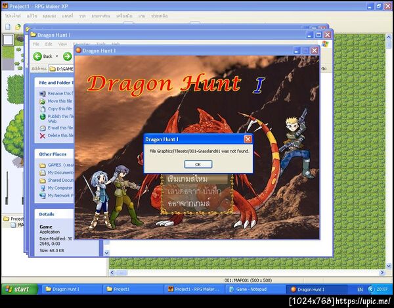Minimize the Dragon Hunt I game window
The height and width of the screenshot is (308, 394).
pyautogui.click(x=297, y=51)
